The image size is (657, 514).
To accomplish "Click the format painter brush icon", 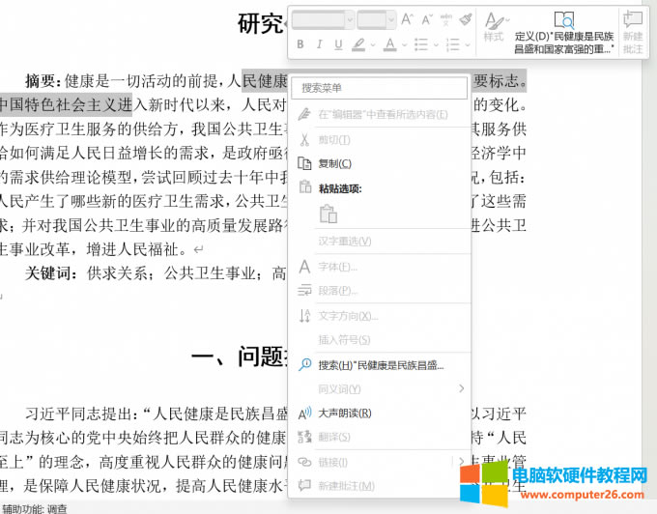I will 466,19.
